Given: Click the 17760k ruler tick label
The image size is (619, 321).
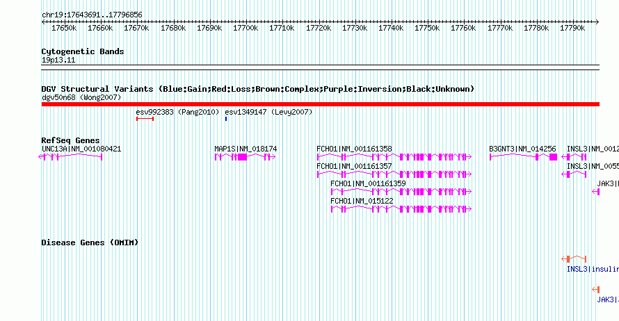Looking at the screenshot, I should (463, 28).
